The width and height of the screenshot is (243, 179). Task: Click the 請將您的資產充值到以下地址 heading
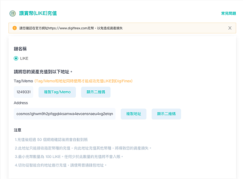click(43, 72)
